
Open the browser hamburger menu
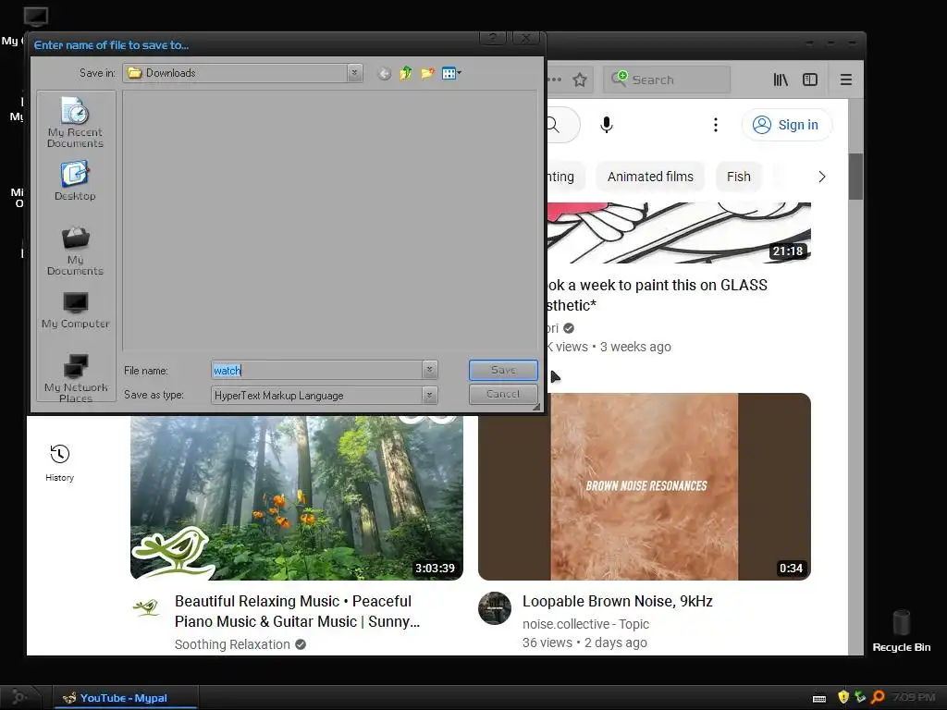click(x=846, y=80)
